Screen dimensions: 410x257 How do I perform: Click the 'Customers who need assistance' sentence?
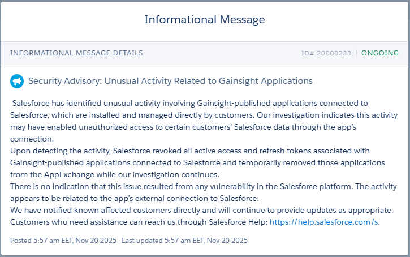click(x=139, y=222)
